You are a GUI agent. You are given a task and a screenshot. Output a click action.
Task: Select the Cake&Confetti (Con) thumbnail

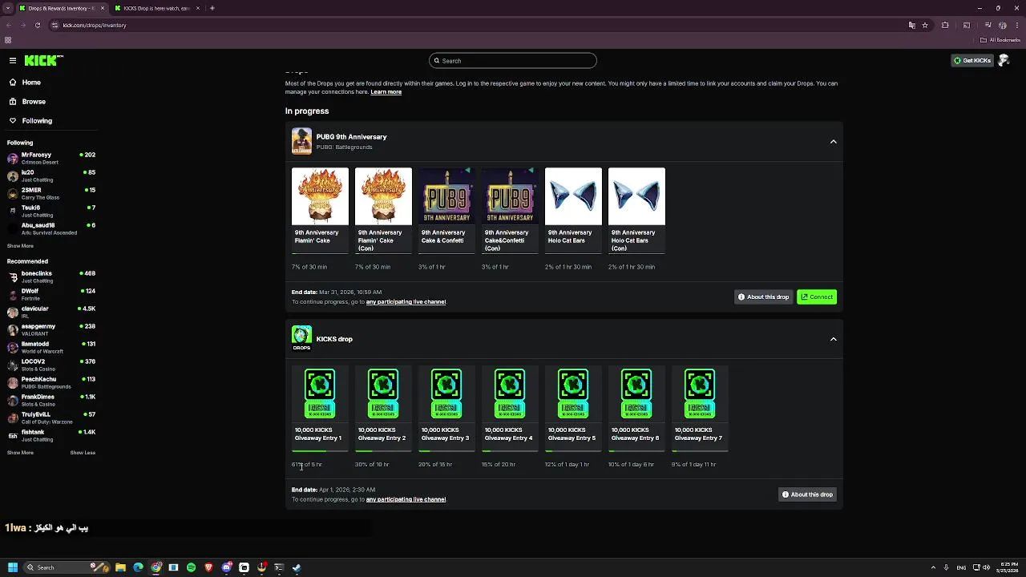pos(510,196)
